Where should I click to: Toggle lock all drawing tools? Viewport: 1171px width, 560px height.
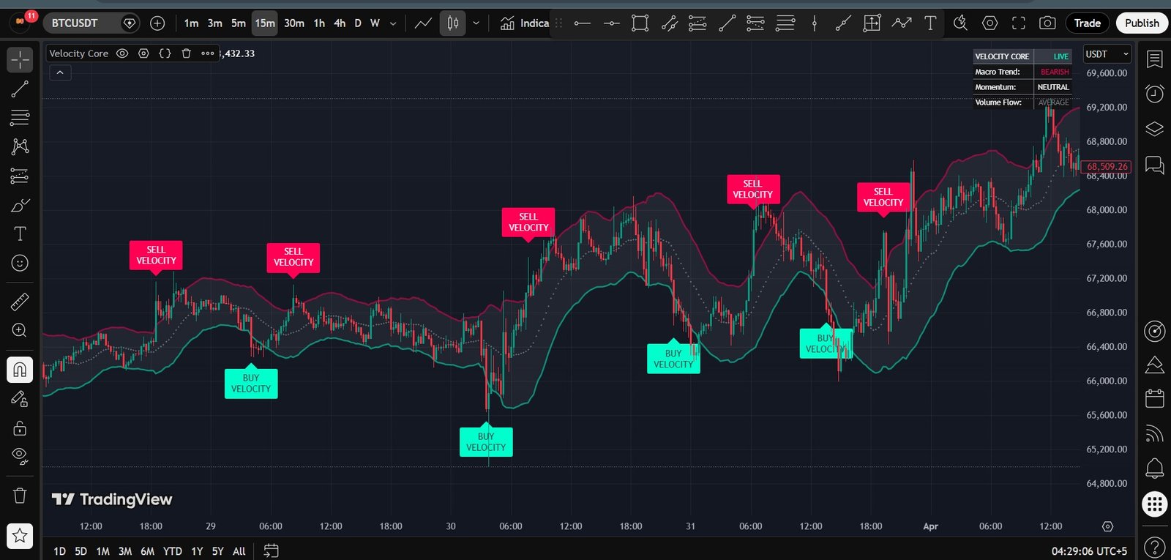click(20, 428)
